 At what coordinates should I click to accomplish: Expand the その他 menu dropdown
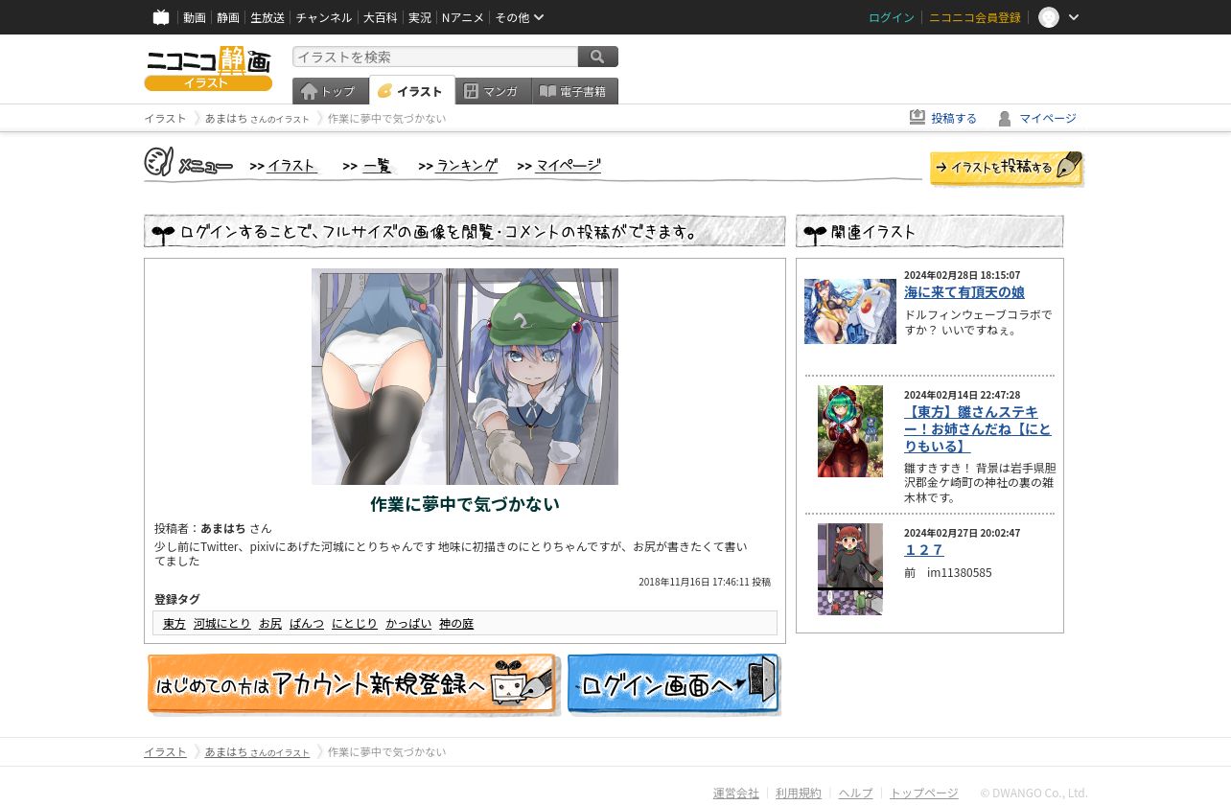[520, 17]
